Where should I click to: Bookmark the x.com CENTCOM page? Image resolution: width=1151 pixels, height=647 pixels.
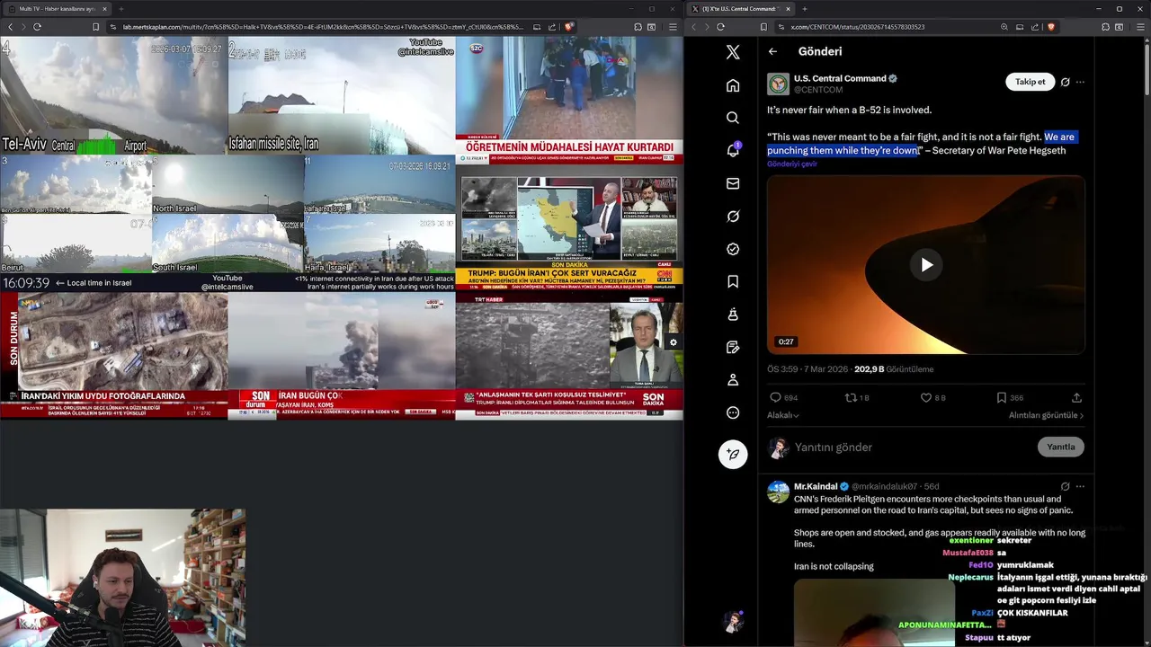(764, 27)
